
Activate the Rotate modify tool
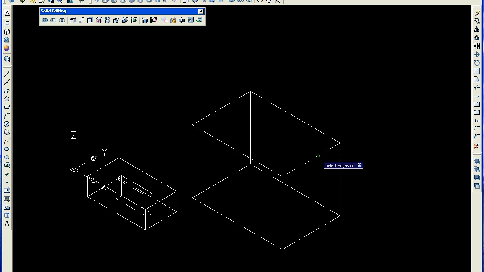click(x=477, y=63)
